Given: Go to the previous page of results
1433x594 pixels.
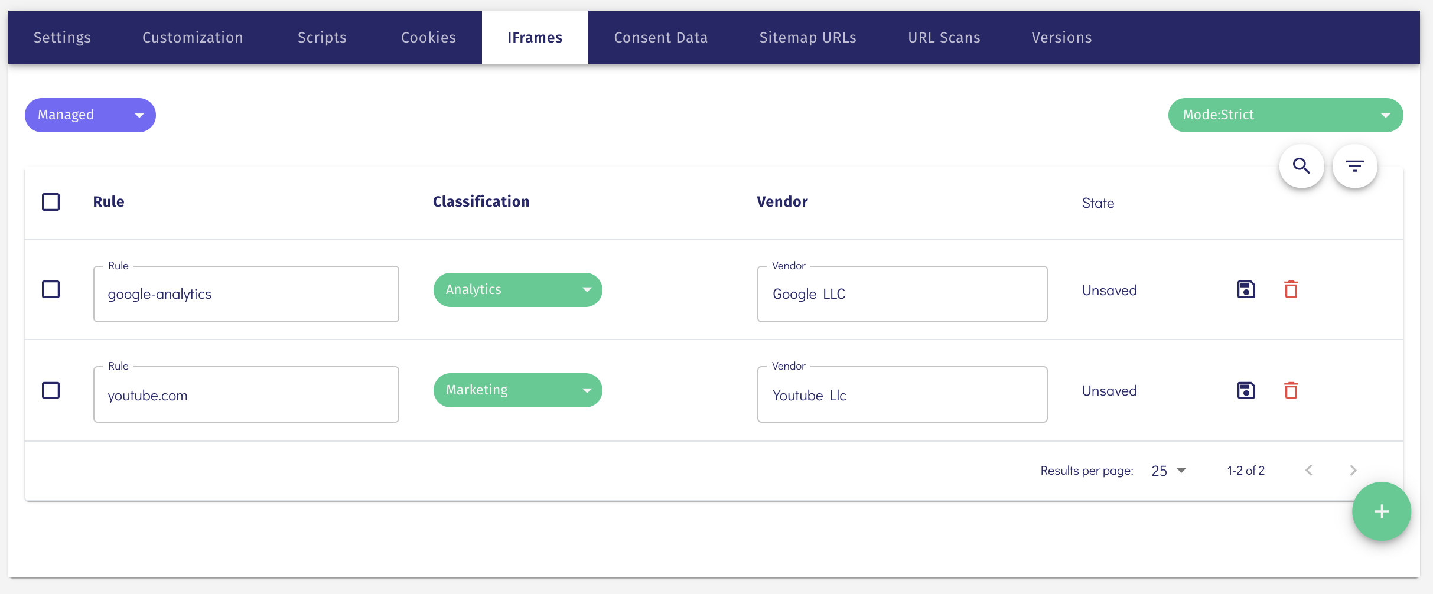Looking at the screenshot, I should tap(1310, 470).
